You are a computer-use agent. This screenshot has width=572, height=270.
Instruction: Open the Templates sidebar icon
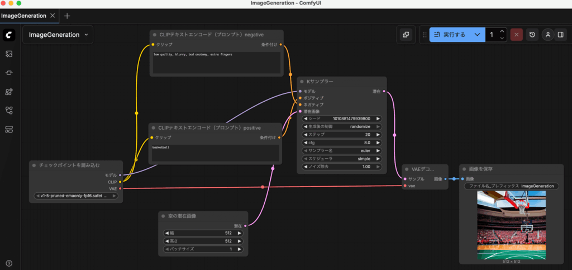click(x=9, y=130)
